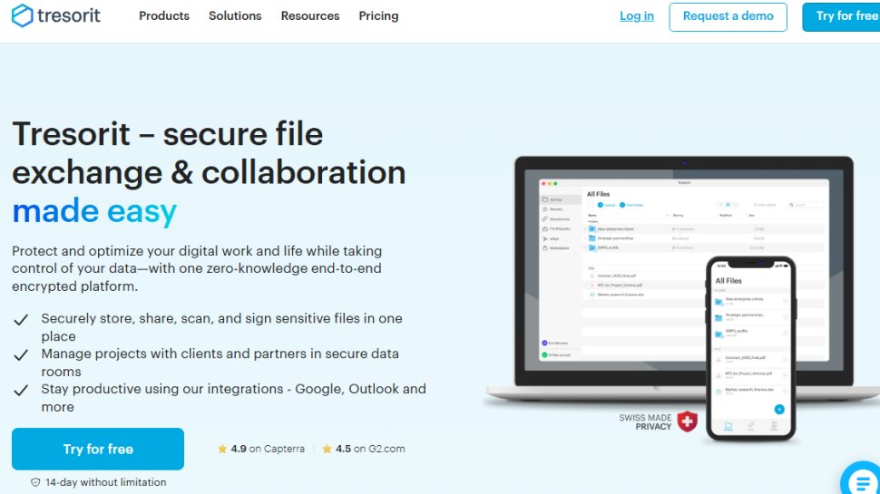Click the G2.com rating star
The width and height of the screenshot is (880, 494).
coord(327,449)
